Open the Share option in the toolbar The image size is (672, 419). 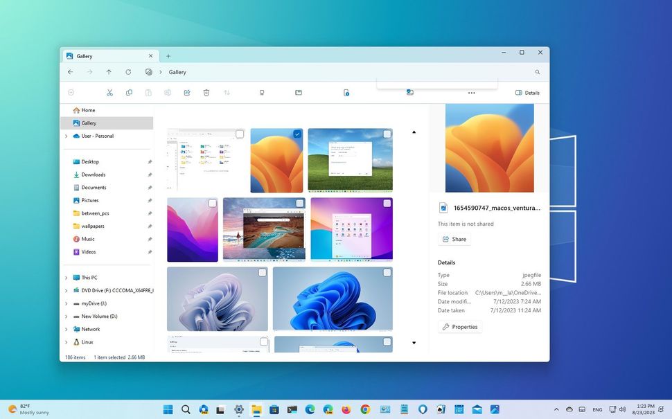(x=187, y=92)
